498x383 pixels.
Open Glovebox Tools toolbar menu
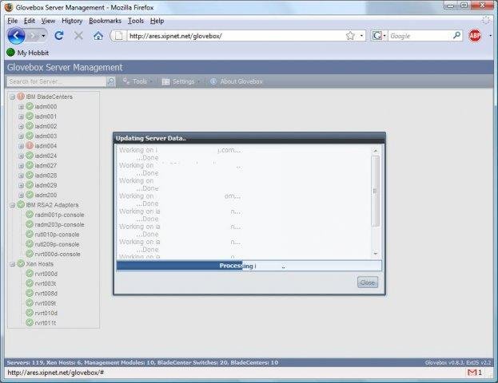pyautogui.click(x=137, y=81)
